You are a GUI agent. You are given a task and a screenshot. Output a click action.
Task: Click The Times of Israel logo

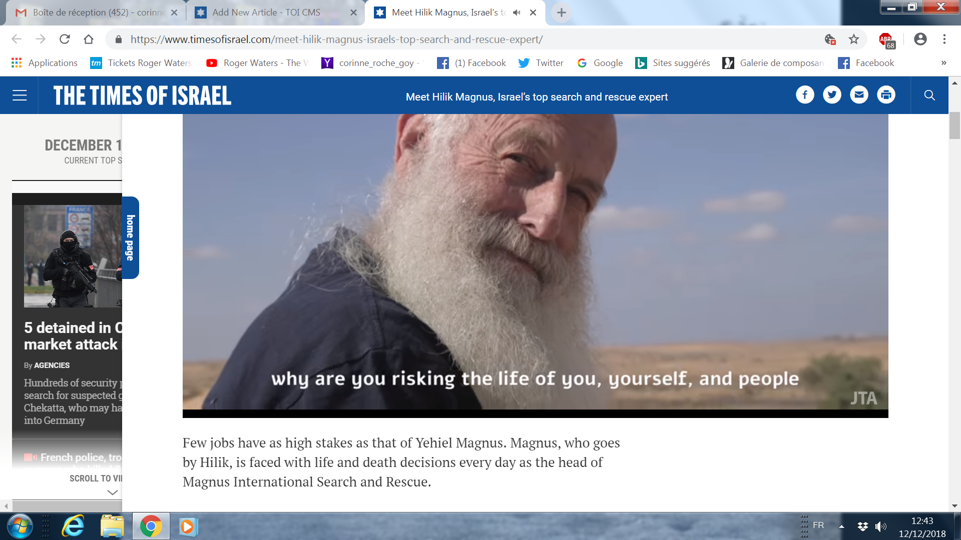pos(142,95)
